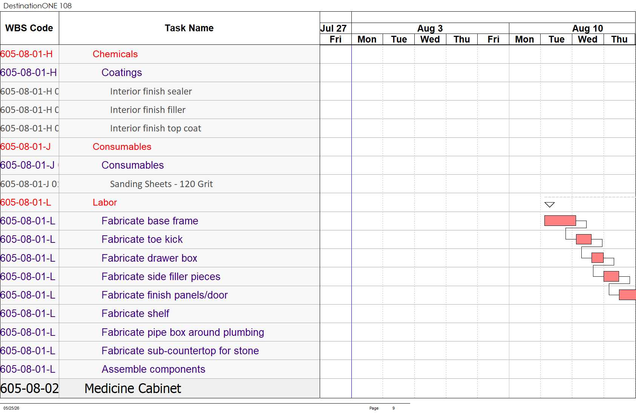The height and width of the screenshot is (413, 636).
Task: Click the Fabricate base frame Gantt bar
Action: click(x=560, y=221)
